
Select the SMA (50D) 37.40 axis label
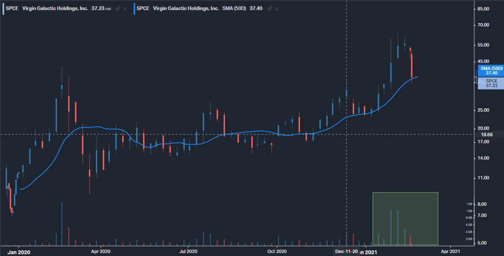pos(491,70)
